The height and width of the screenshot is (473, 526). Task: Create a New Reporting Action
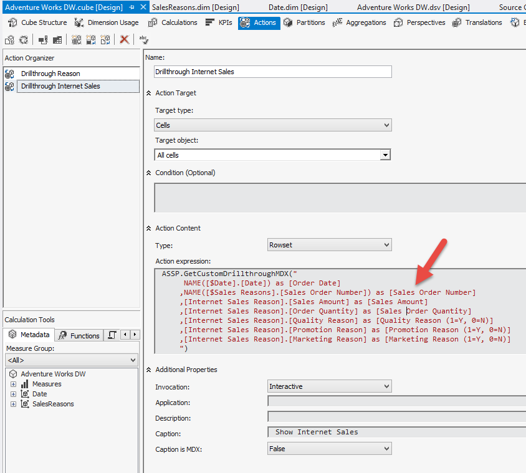pyautogui.click(x=105, y=40)
